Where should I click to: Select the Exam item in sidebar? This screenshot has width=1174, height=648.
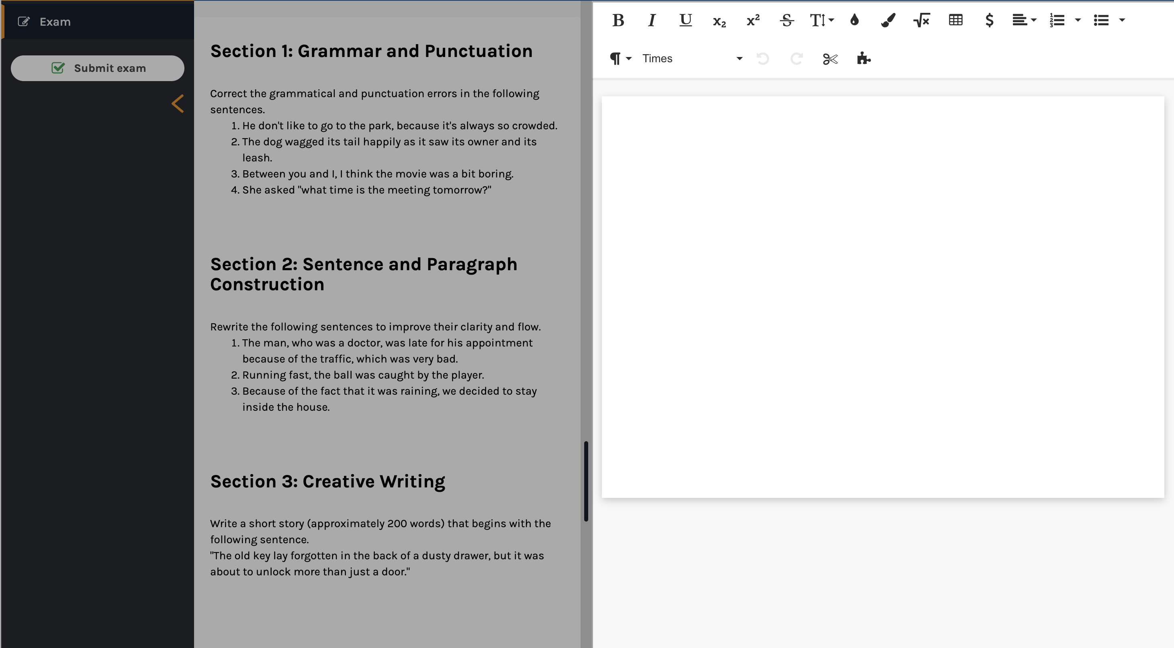[55, 22]
